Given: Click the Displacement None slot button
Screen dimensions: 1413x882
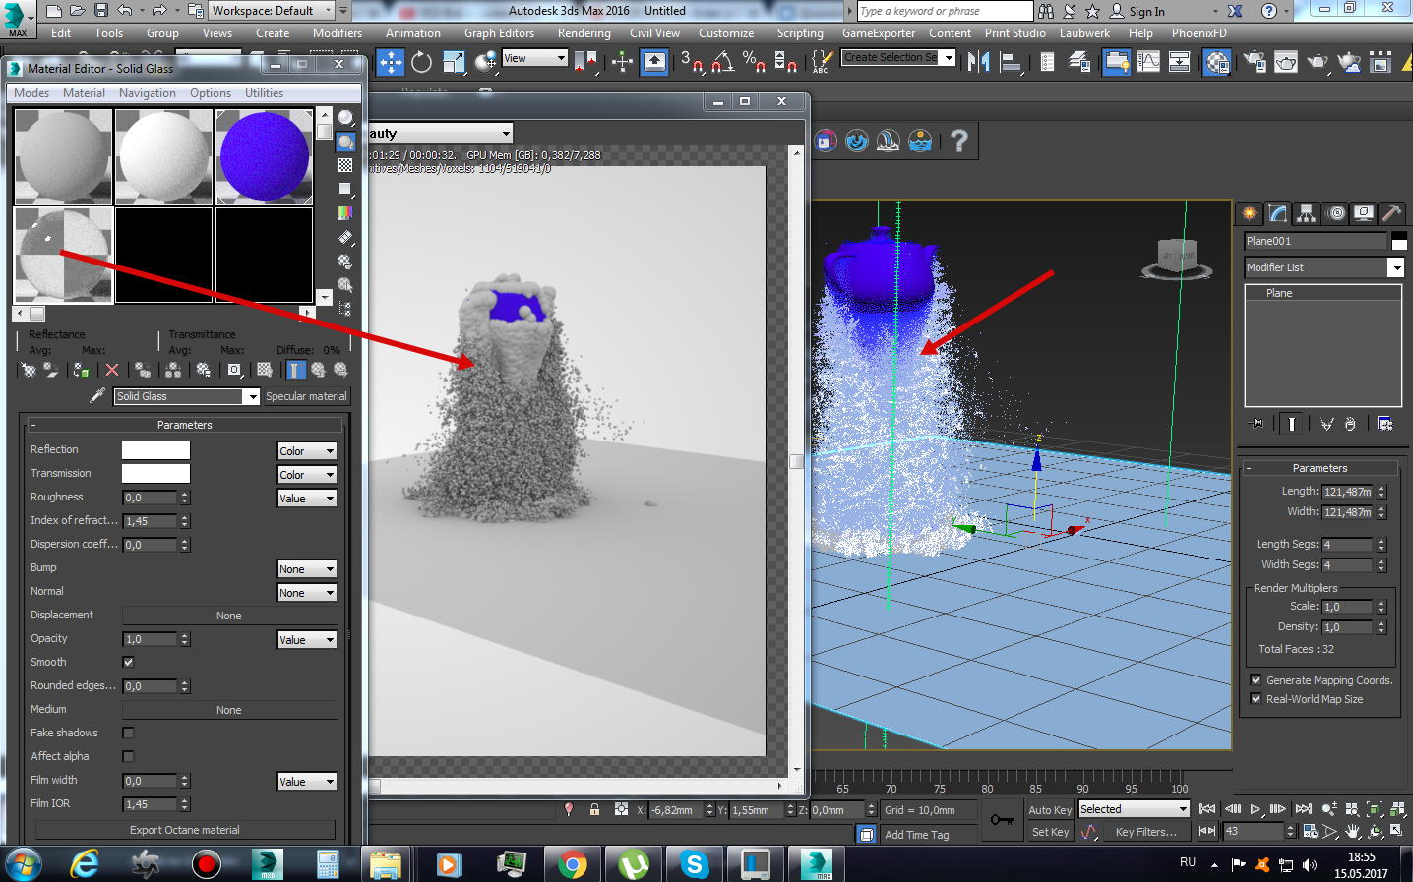Looking at the screenshot, I should coord(229,616).
